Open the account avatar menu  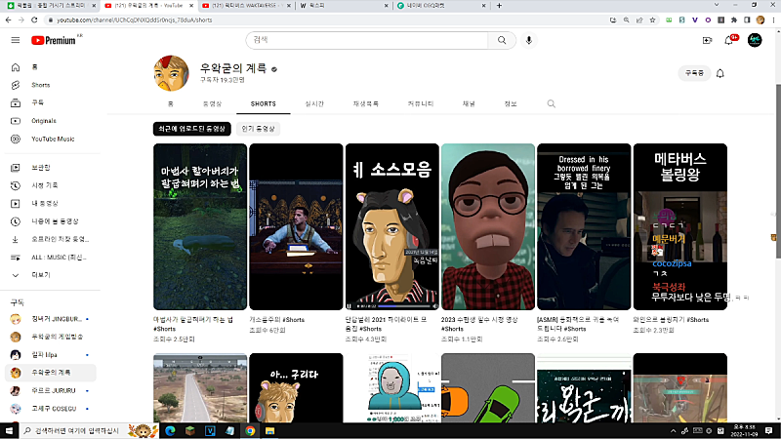pyautogui.click(x=755, y=40)
